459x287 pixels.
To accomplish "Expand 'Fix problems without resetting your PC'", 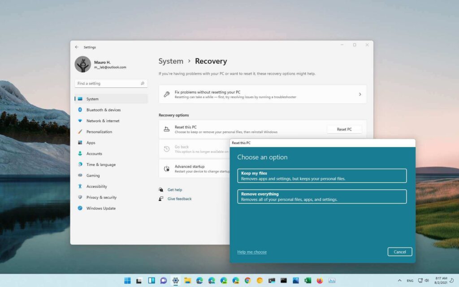I will (x=263, y=94).
